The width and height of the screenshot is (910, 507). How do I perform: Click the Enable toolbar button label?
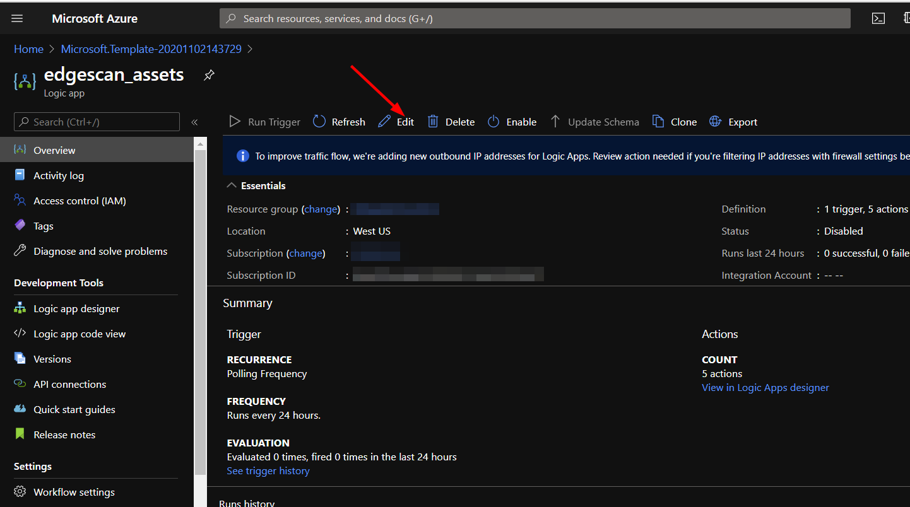521,122
